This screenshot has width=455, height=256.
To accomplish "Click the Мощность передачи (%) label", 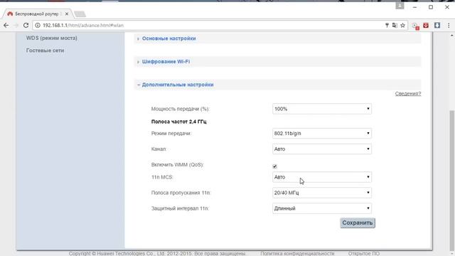I will pyautogui.click(x=180, y=109).
